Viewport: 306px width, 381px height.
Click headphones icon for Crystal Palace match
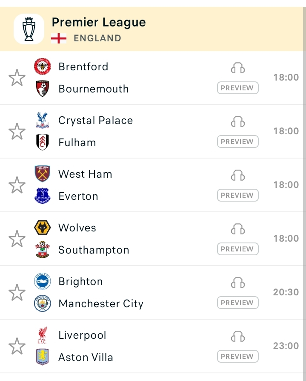238,122
